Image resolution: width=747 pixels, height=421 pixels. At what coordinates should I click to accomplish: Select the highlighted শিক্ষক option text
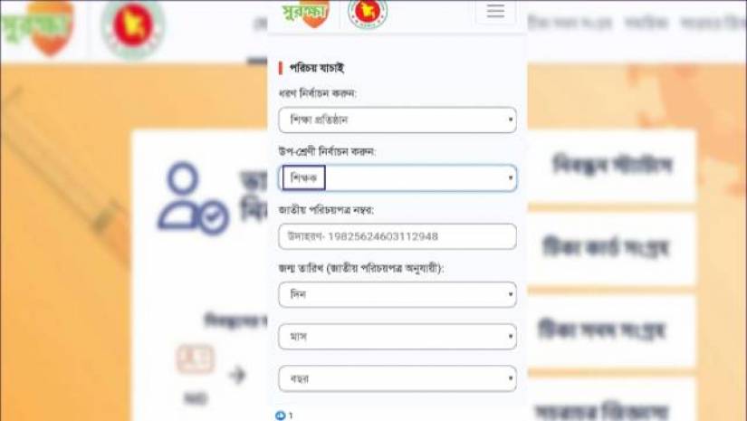pos(303,178)
